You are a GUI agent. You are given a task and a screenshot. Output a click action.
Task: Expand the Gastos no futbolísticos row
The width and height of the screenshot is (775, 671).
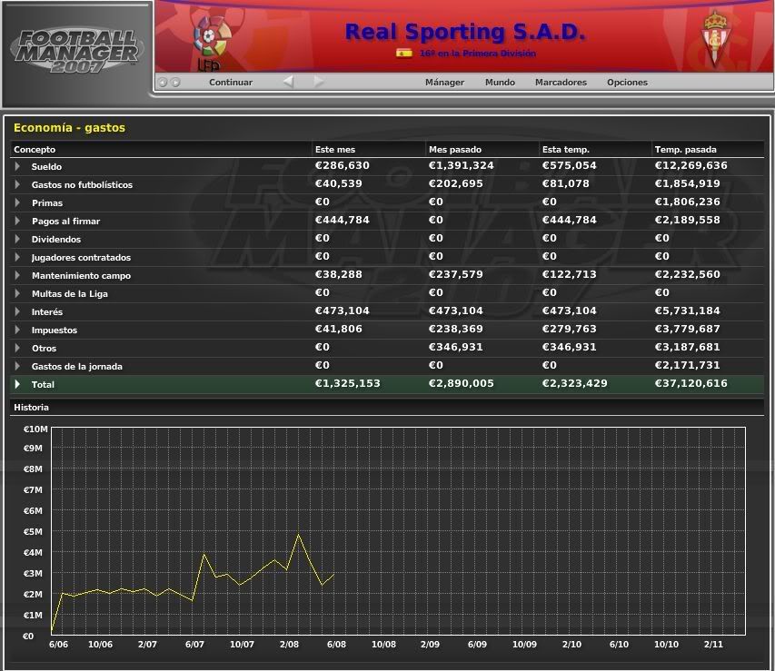tap(18, 185)
